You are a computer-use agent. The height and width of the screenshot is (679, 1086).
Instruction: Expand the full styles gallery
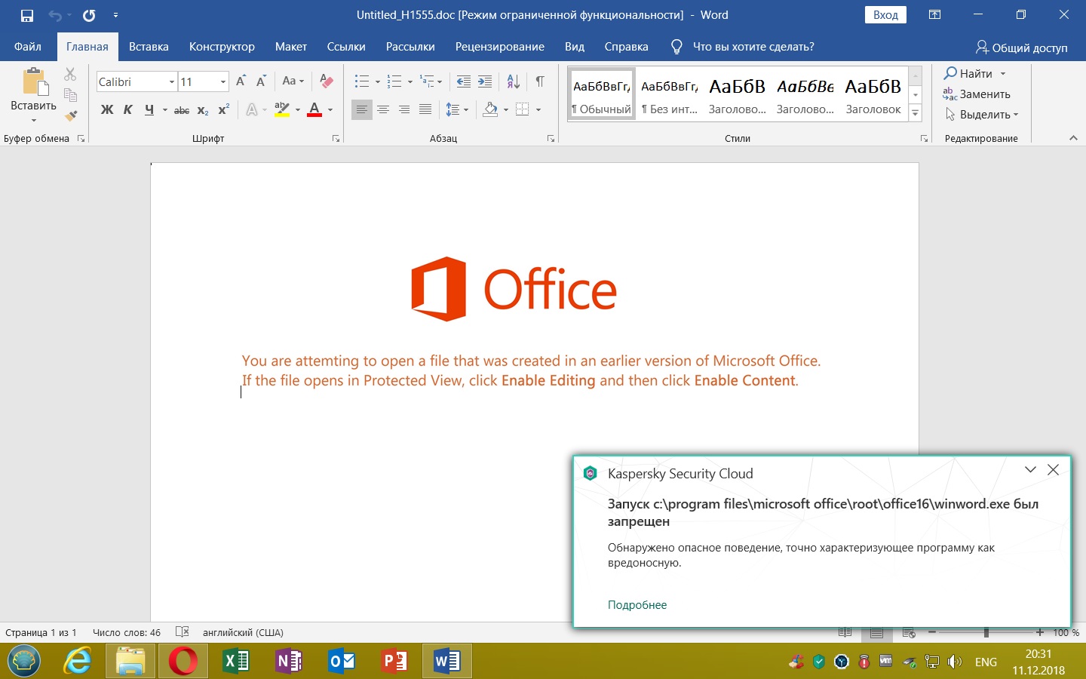pos(916,114)
